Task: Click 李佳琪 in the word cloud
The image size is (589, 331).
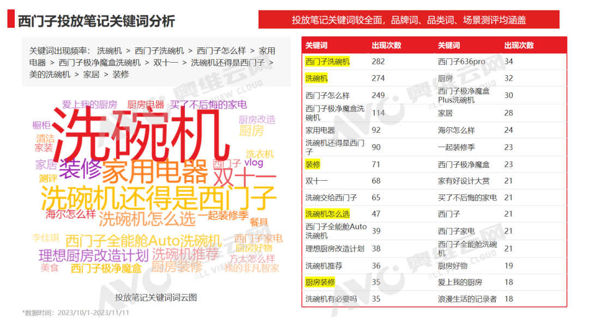Action: [45, 238]
